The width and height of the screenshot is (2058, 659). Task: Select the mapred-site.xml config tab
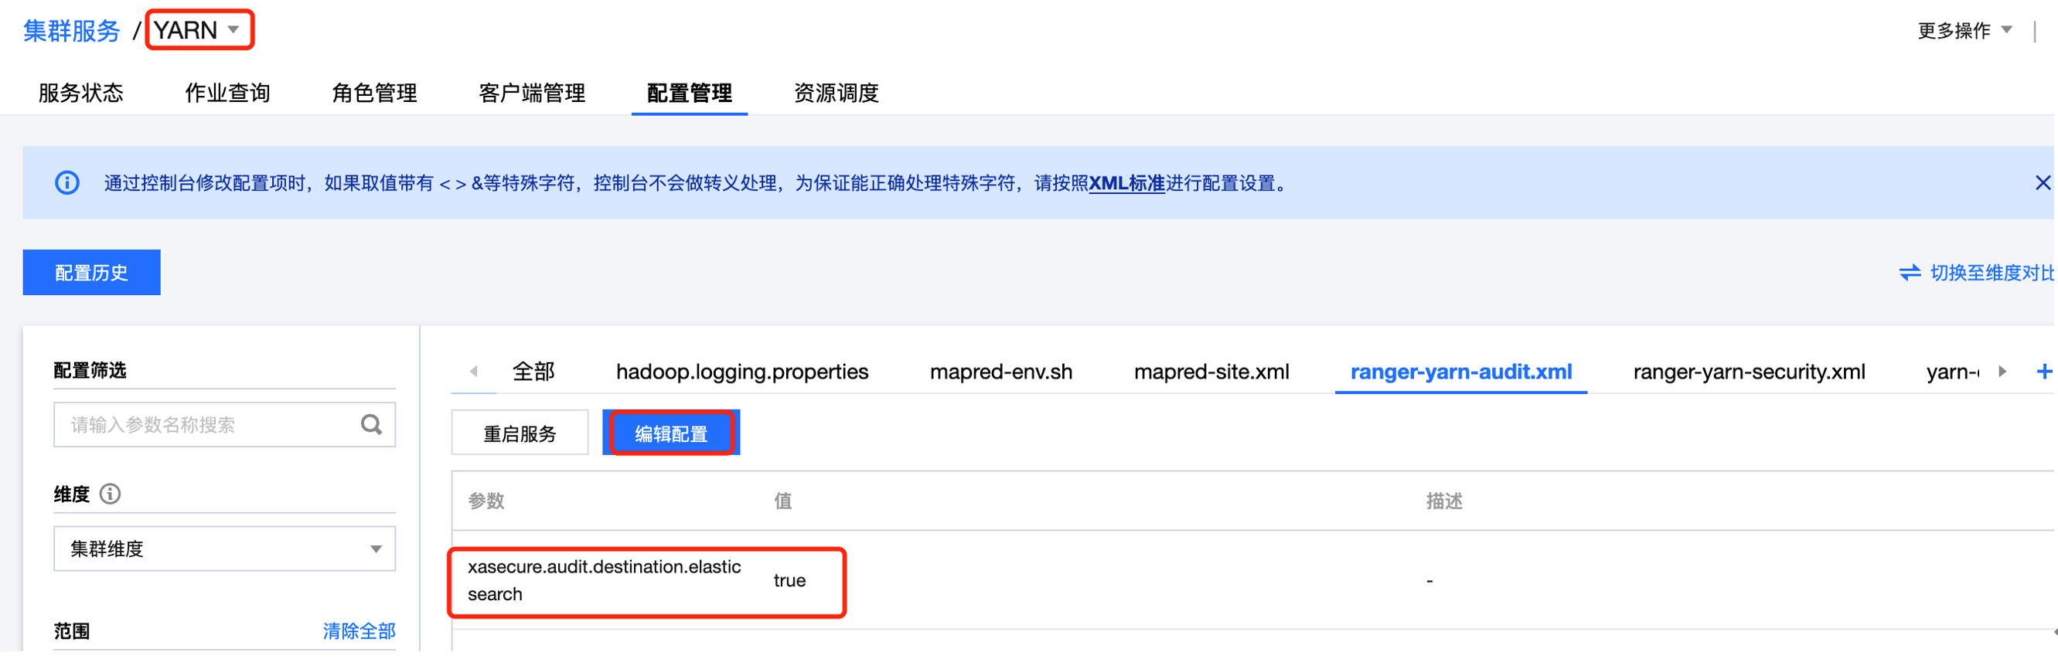(x=1211, y=372)
